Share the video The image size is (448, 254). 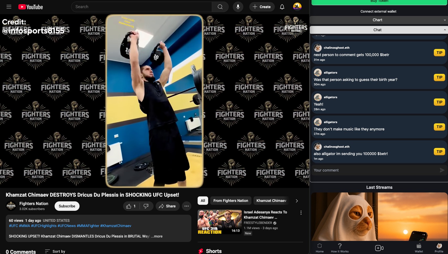(x=167, y=206)
